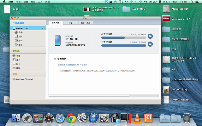The image size is (202, 126).
Task: Switch to the Backup/Restore tab
Action: (x=86, y=23)
